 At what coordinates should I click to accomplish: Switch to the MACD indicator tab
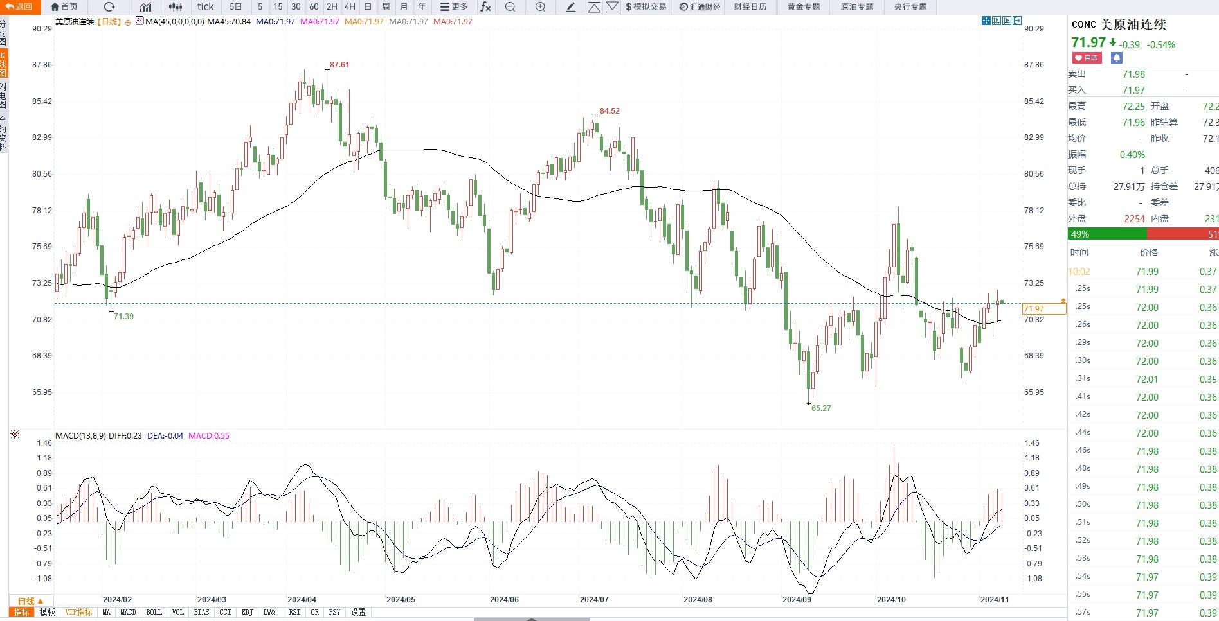[128, 612]
